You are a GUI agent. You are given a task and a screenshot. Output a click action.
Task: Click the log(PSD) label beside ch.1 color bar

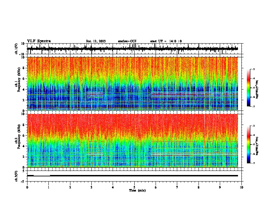pyautogui.click(x=257, y=90)
